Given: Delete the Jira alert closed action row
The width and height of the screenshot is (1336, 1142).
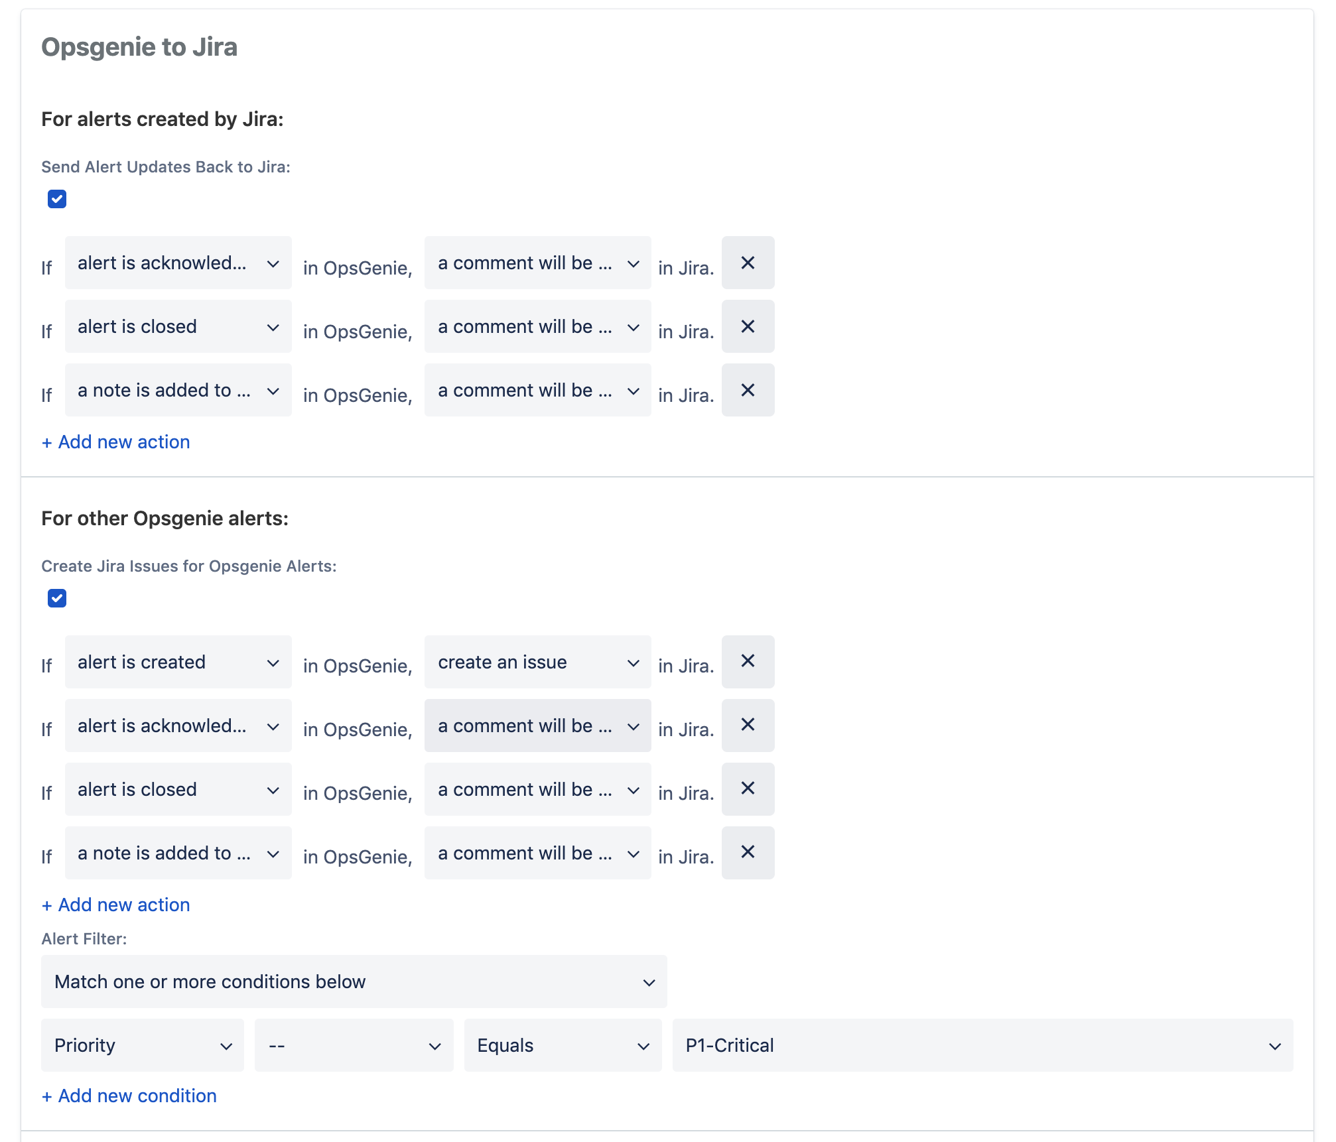Looking at the screenshot, I should (x=748, y=327).
